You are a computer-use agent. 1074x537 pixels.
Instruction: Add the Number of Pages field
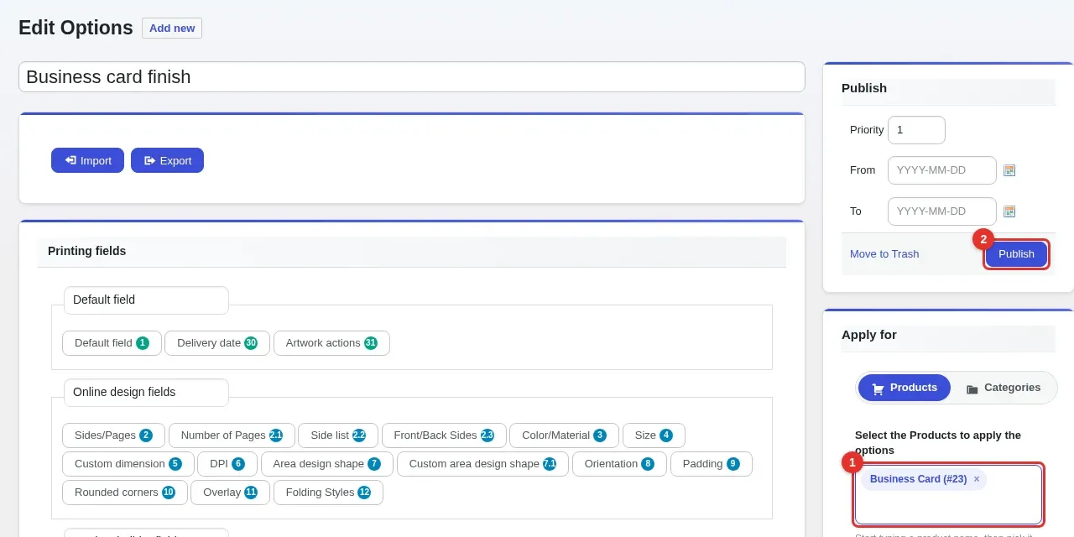(x=232, y=435)
